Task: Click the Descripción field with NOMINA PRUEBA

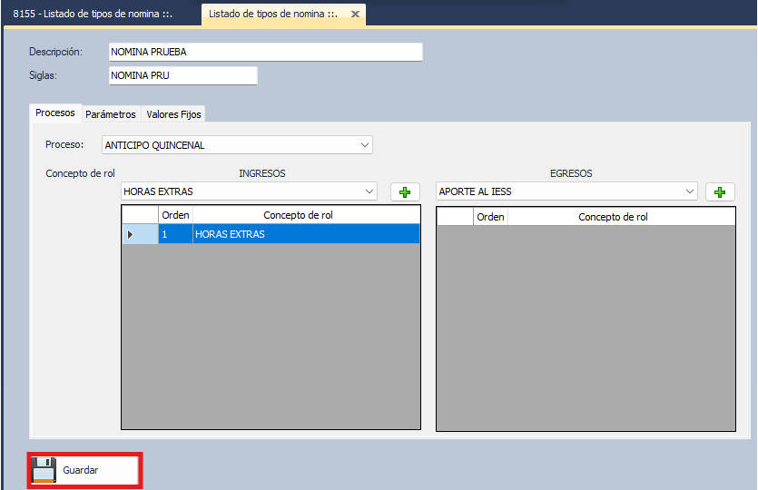Action: (265, 52)
